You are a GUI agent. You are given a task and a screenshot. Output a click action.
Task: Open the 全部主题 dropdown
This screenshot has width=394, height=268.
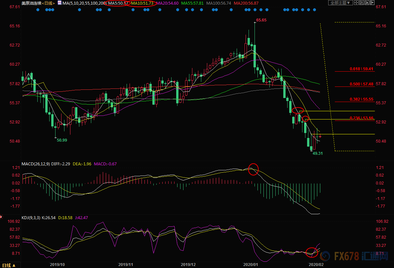(341, 3)
